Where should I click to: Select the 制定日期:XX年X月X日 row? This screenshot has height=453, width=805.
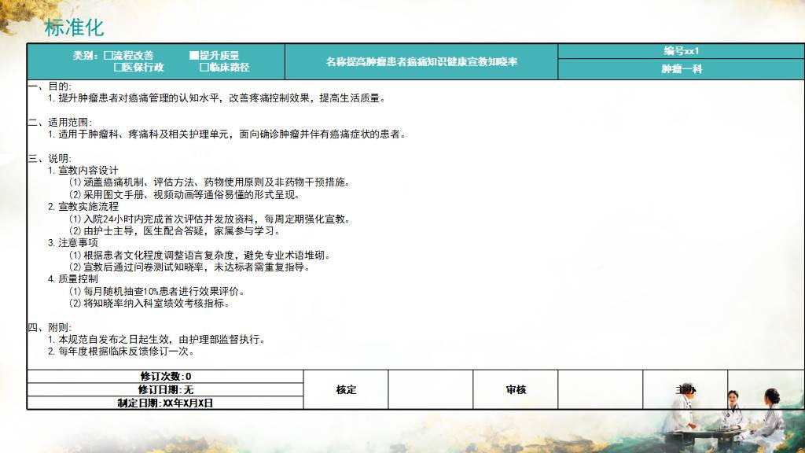tap(165, 403)
